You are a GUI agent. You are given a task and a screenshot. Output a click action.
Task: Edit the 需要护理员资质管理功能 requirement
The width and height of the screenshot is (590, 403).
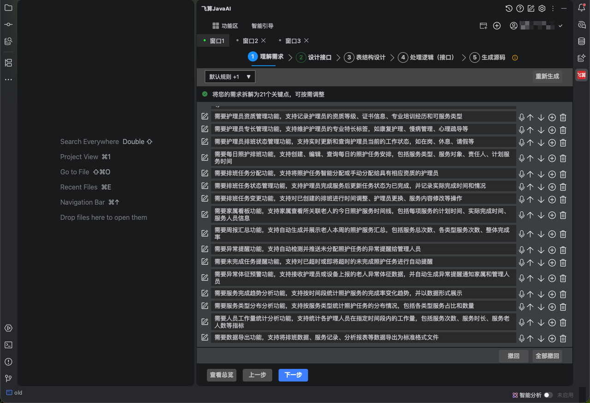(x=205, y=116)
